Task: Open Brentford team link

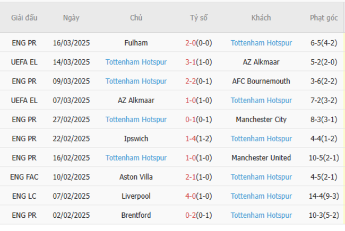Action: coord(136,215)
